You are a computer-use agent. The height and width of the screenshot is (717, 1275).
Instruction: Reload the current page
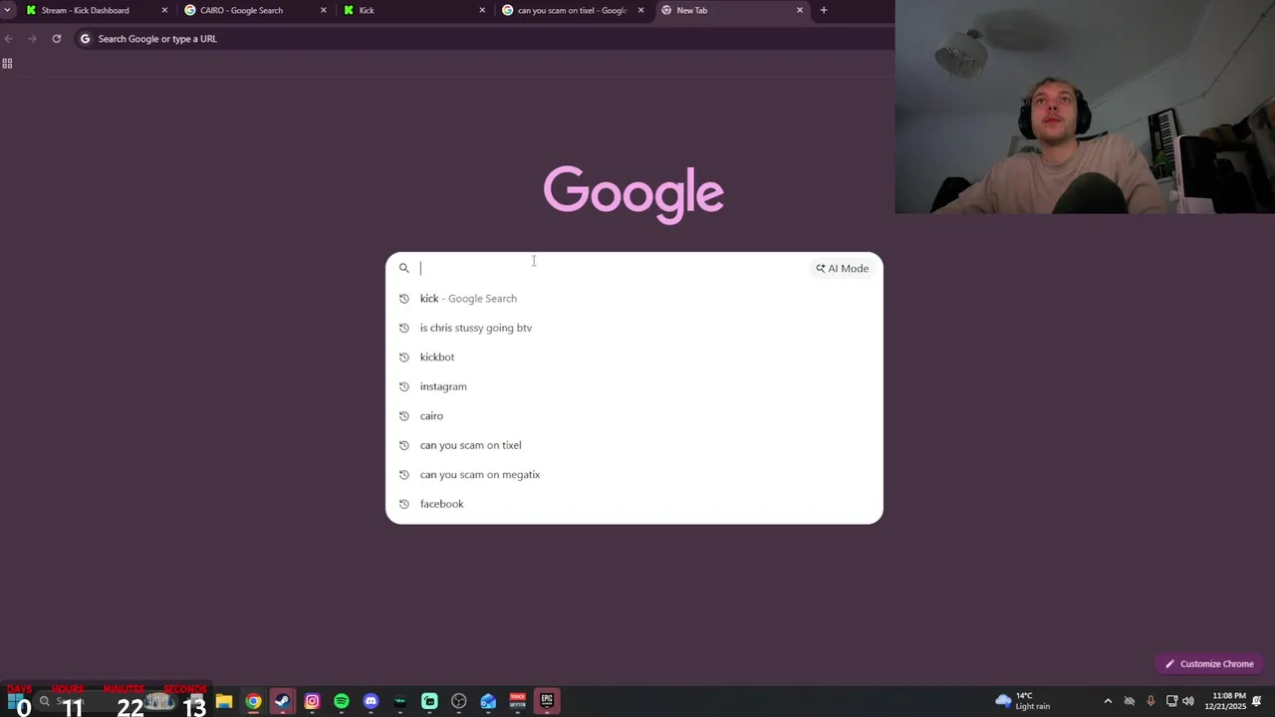57,39
